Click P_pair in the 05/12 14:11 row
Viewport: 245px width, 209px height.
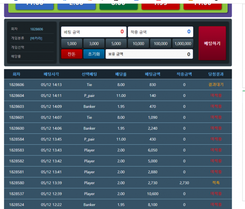[x=89, y=95]
